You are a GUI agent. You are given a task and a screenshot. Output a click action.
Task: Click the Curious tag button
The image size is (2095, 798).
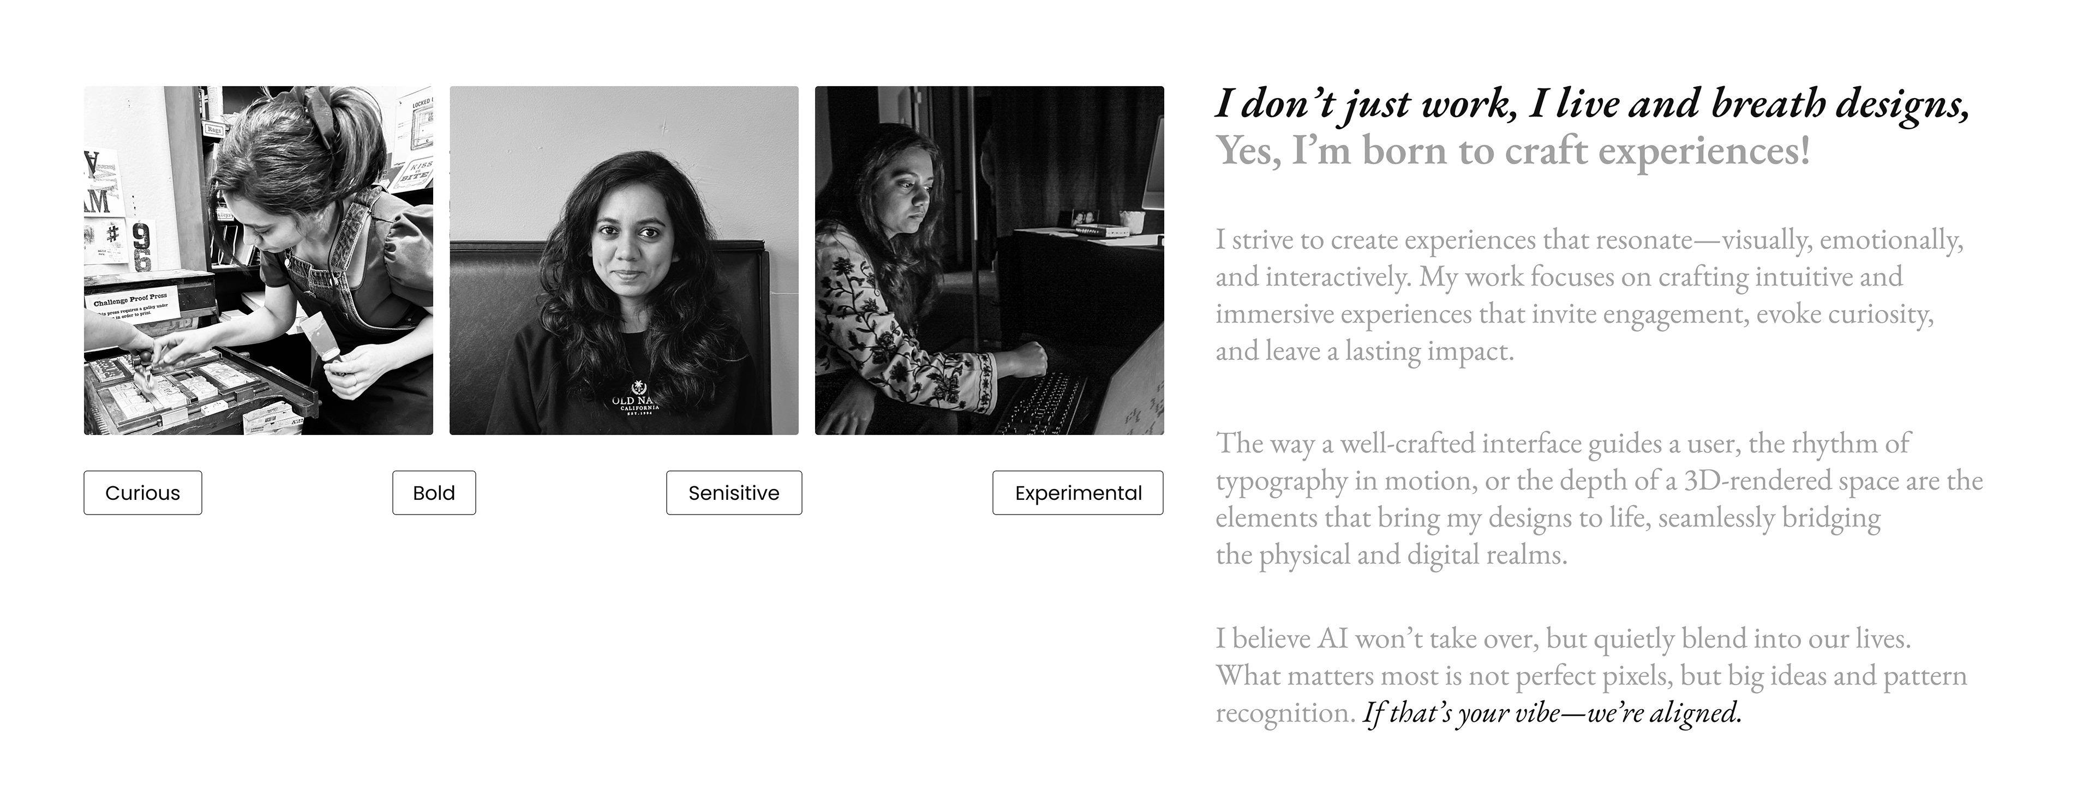coord(142,492)
